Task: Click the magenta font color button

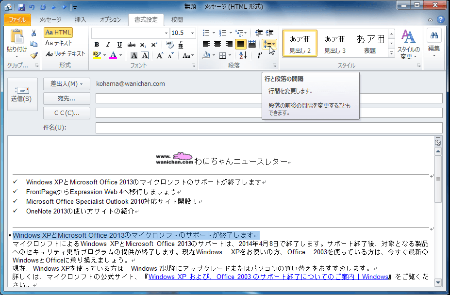Action: (114, 55)
